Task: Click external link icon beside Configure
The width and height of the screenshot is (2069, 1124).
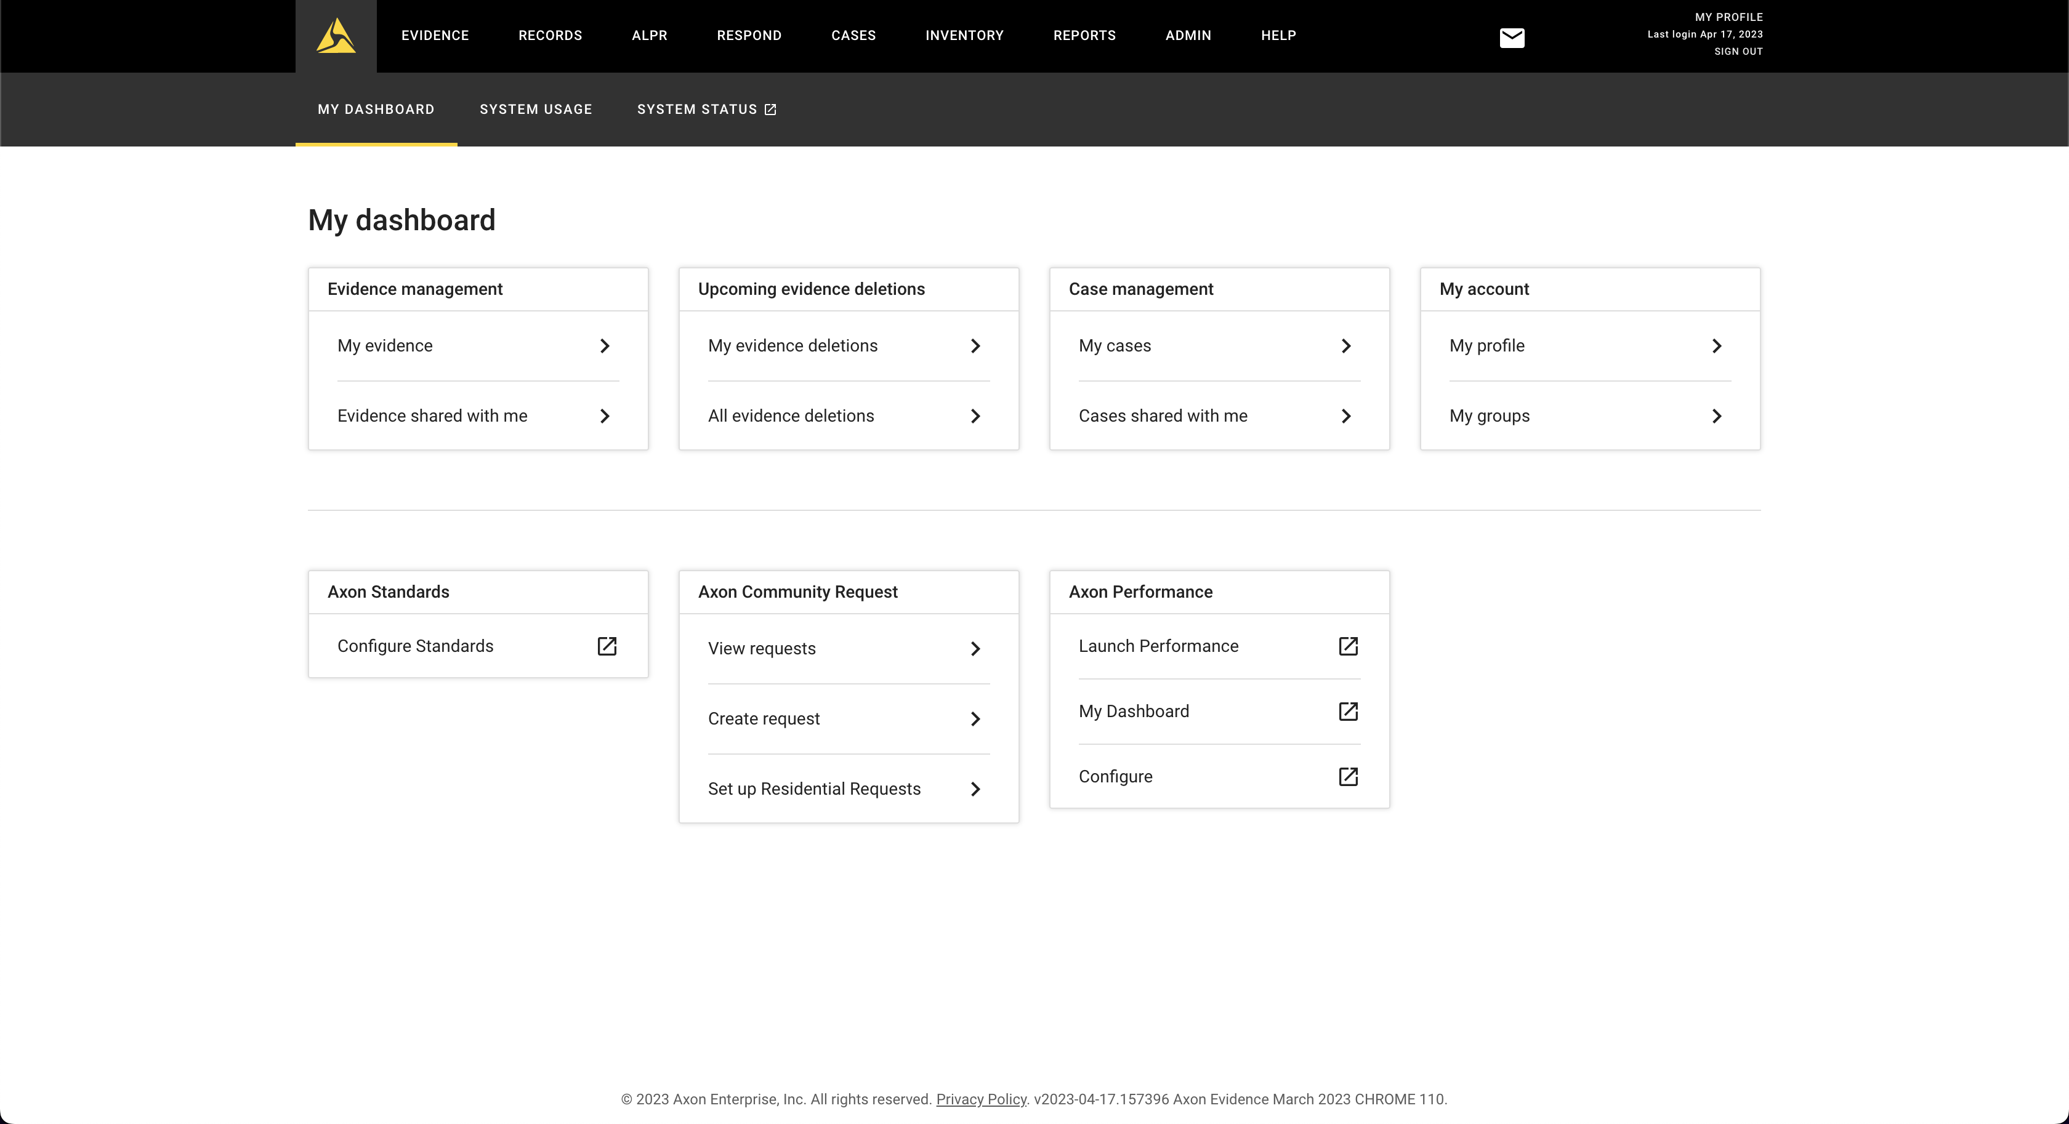Action: coord(1348,776)
